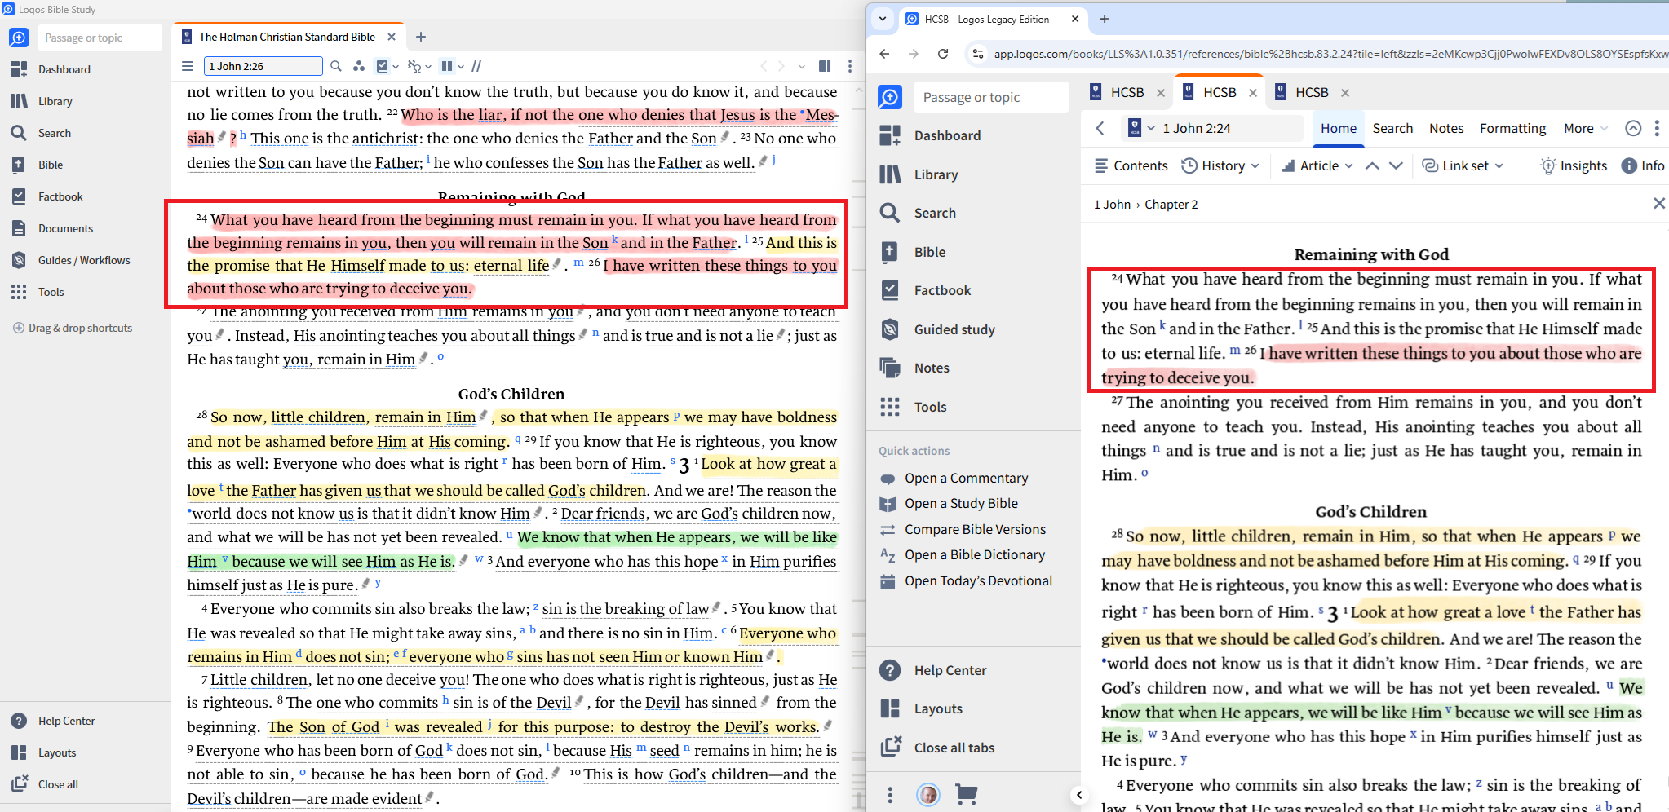The width and height of the screenshot is (1669, 812).
Task: Toggle visual filters checkbox icon in desktop toolbar
Action: [382, 66]
